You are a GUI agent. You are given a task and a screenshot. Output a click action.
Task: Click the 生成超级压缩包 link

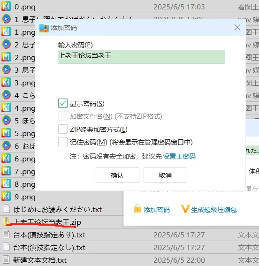pyautogui.click(x=213, y=210)
